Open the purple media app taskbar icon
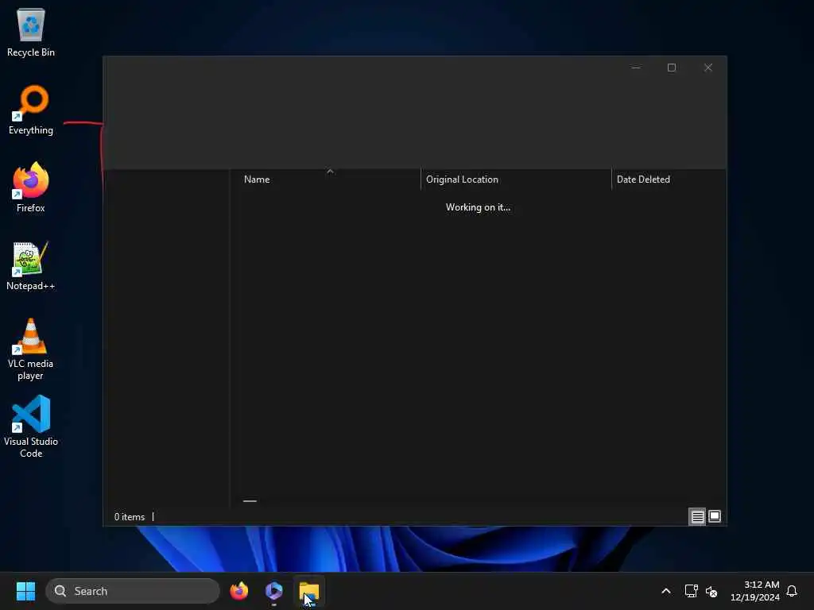Viewport: 814px width, 610px height. point(274,591)
